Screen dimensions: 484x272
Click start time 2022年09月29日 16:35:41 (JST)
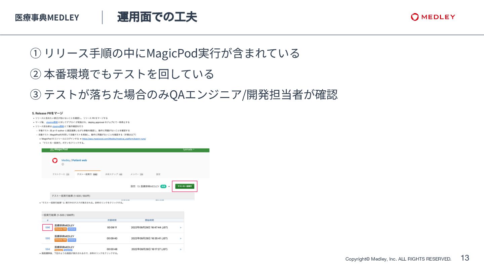tap(149, 238)
